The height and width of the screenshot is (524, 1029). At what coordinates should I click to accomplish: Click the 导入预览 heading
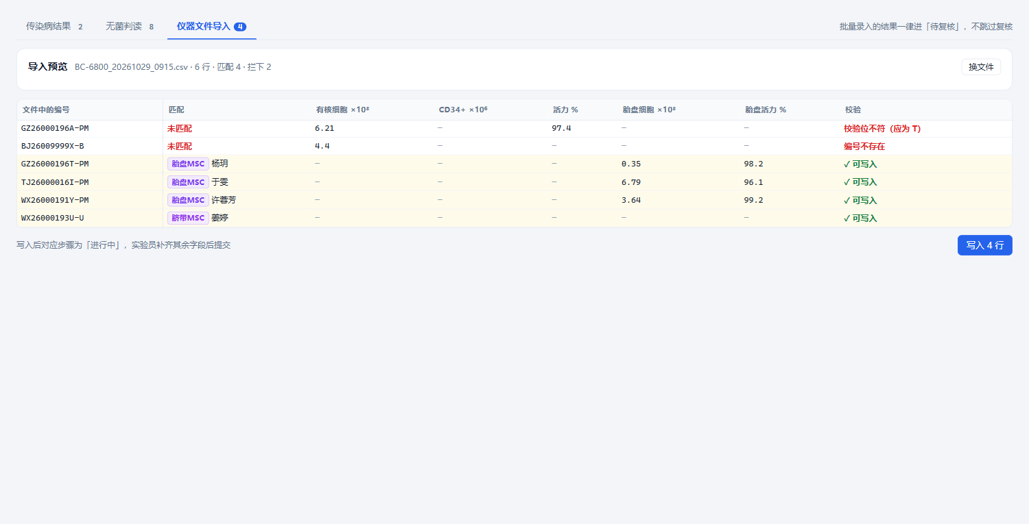click(47, 66)
